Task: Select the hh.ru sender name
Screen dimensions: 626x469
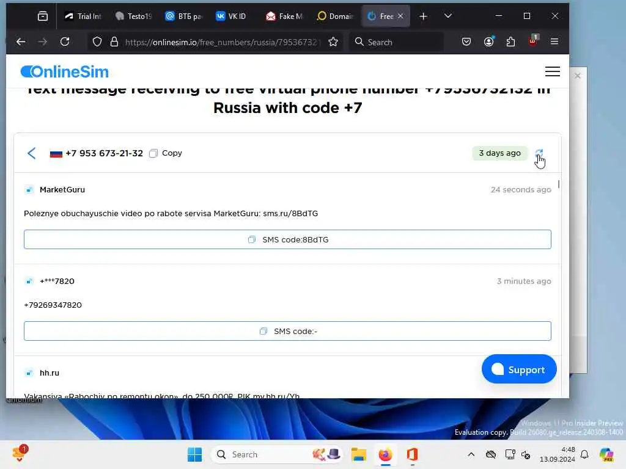Action: point(50,373)
